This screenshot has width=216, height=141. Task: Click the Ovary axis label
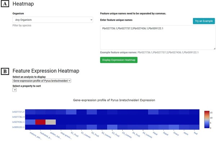[x=176, y=133]
